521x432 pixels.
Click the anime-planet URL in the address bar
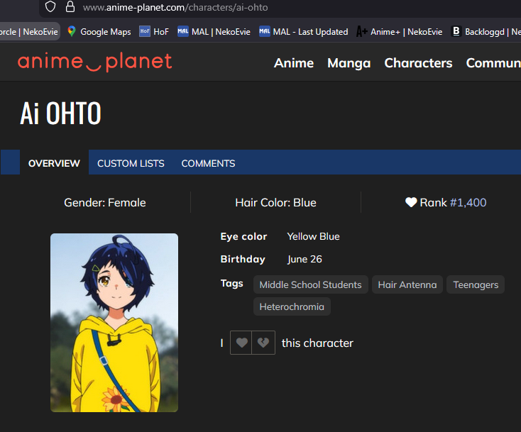(175, 7)
